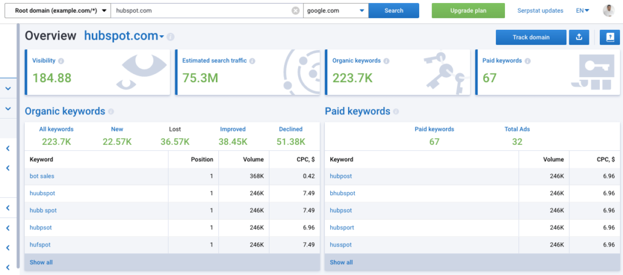Image resolution: width=623 pixels, height=275 pixels.
Task: Open the 'bhubspot' paid keyword link
Action: click(343, 193)
